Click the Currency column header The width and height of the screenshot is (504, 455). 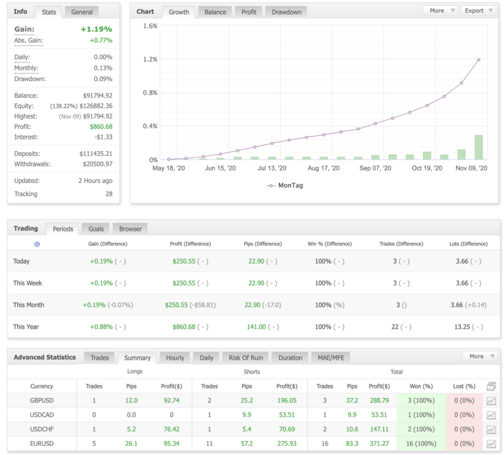(x=42, y=386)
